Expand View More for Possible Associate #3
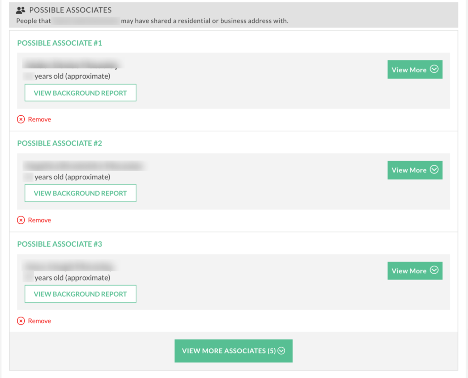 [x=415, y=271]
